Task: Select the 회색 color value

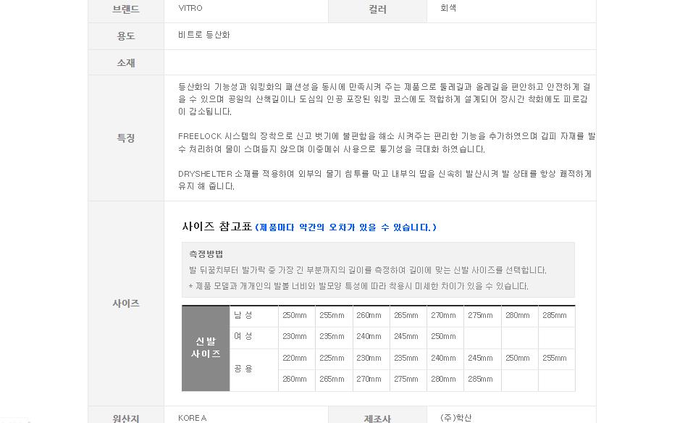Action: [x=448, y=9]
